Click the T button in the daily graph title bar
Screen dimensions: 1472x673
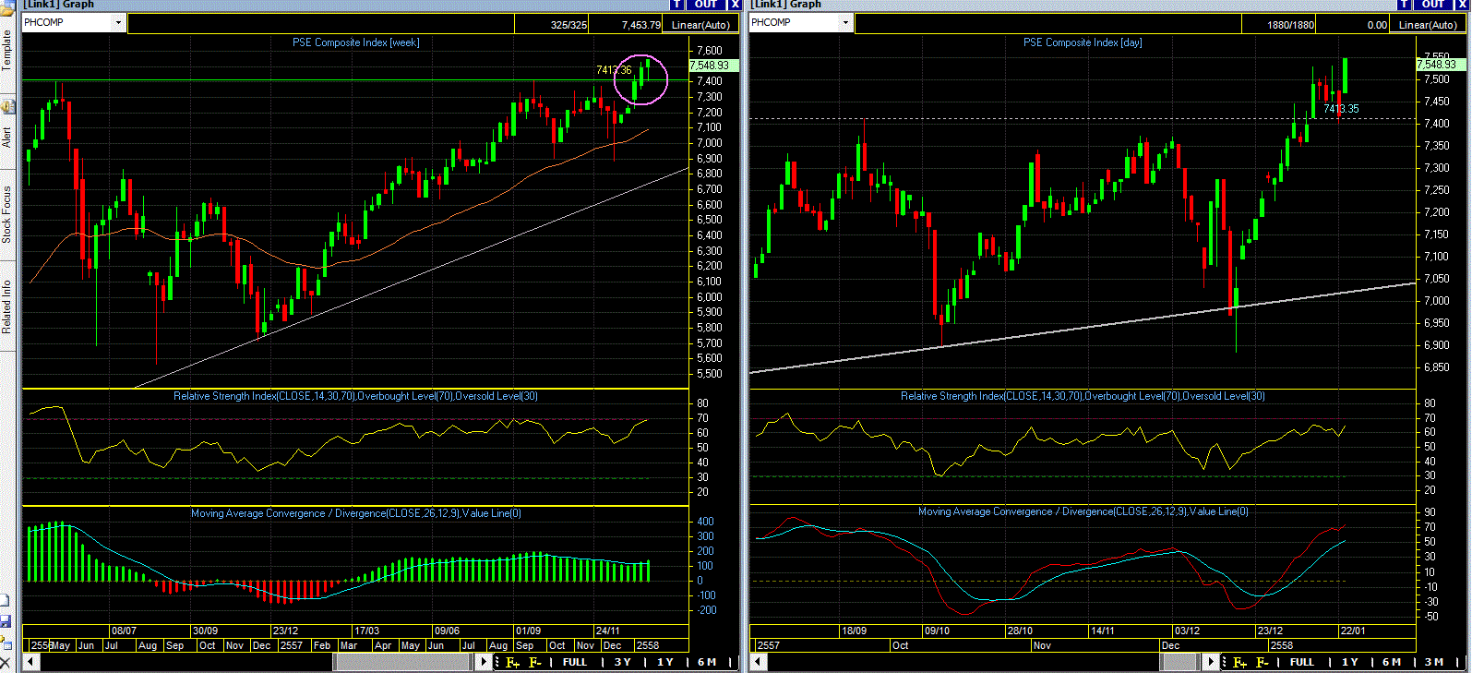(1406, 5)
